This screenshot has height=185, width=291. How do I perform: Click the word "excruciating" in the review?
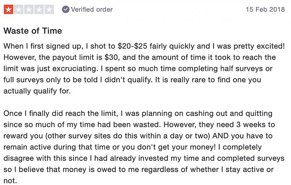[x=75, y=69]
